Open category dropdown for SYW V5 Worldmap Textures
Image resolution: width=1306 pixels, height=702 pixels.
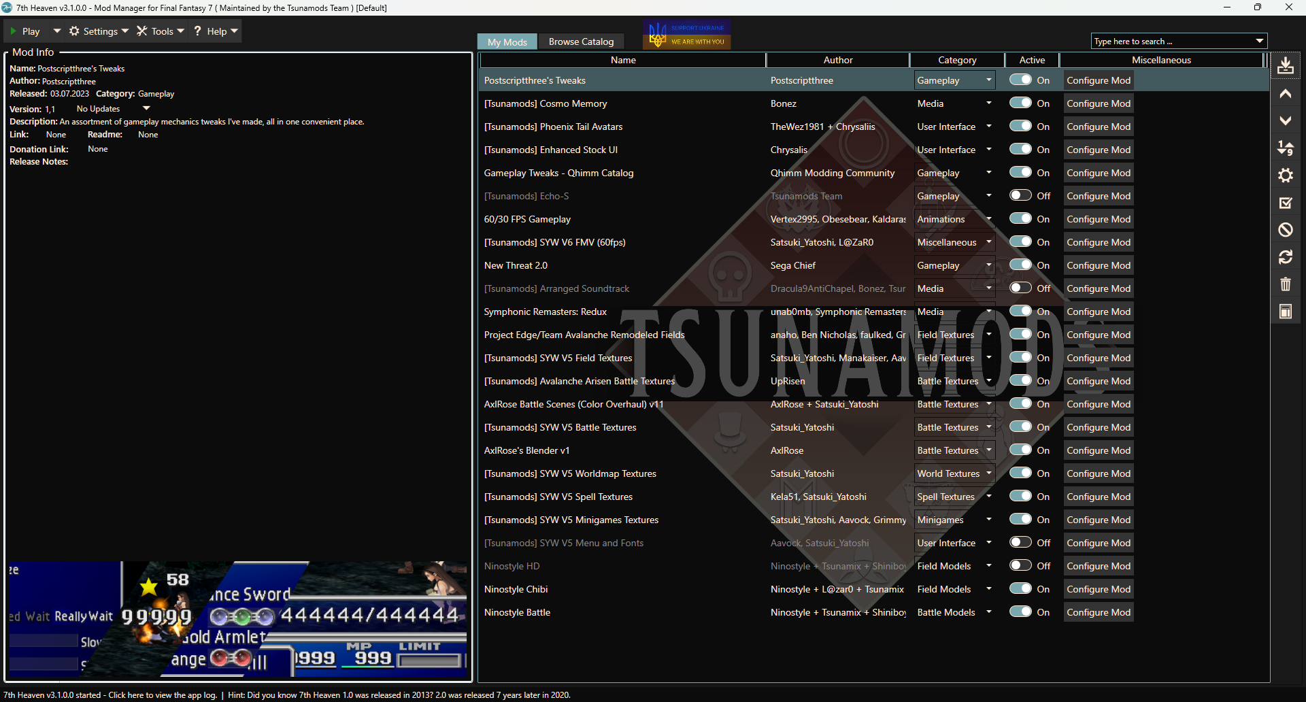(988, 473)
